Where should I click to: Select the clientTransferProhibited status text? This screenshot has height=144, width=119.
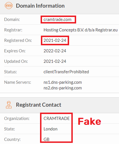click(x=66, y=72)
